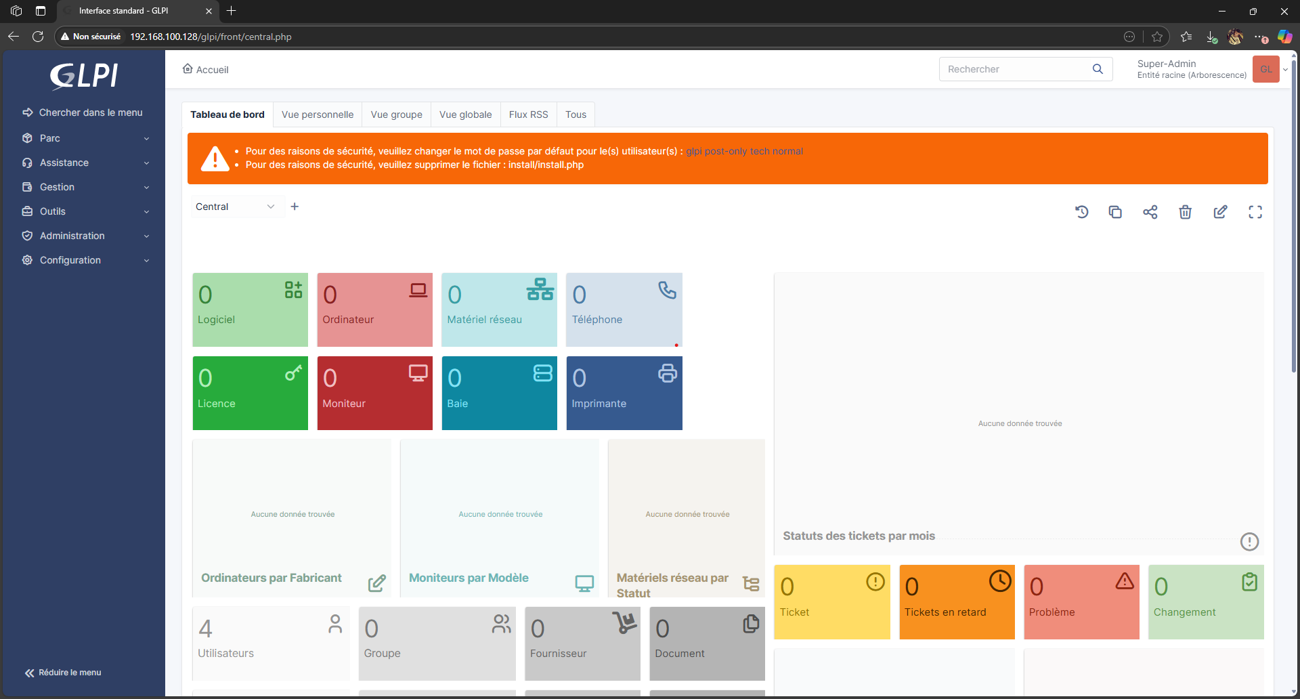Open the Licence card

(x=251, y=394)
